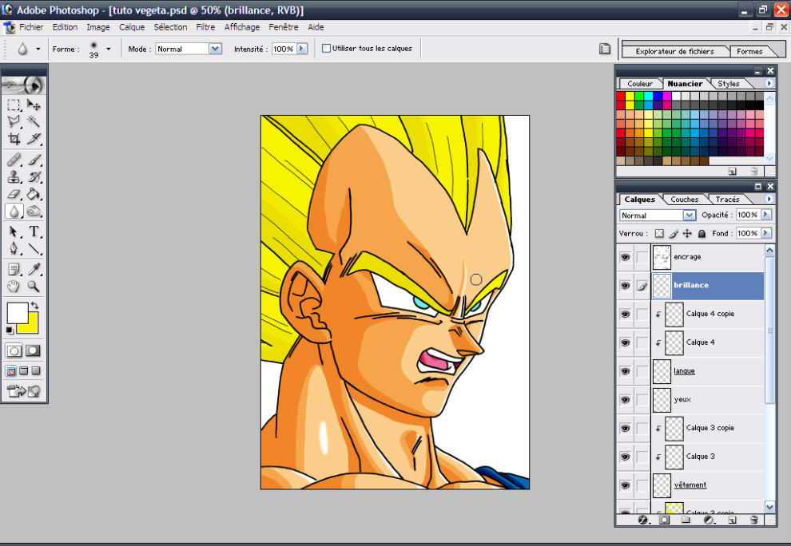This screenshot has height=546, width=791.
Task: Reset to default black and white colors
Action: [10, 330]
